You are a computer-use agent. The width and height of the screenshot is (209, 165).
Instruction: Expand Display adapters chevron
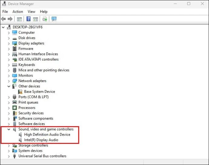(x=9, y=44)
